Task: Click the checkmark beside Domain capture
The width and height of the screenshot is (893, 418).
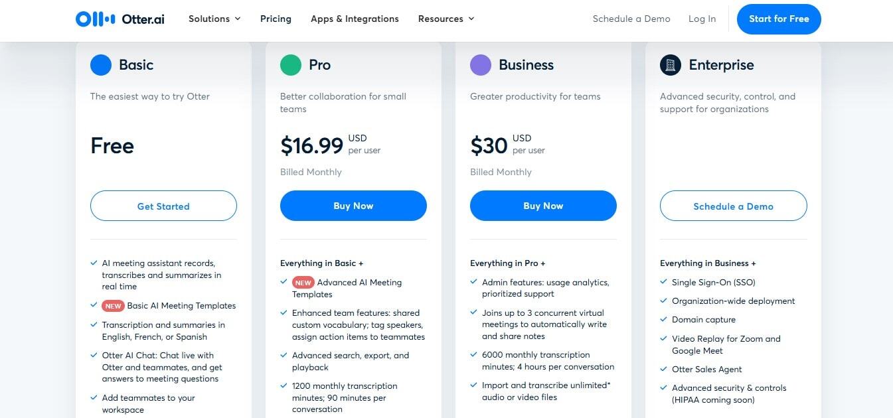Action: 664,319
